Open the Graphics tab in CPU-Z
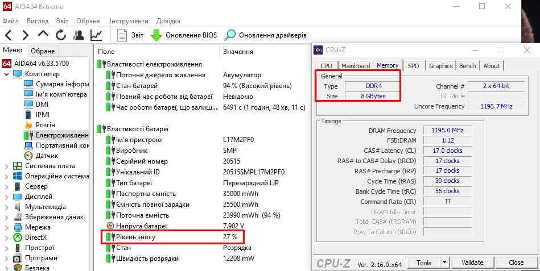 click(x=440, y=66)
